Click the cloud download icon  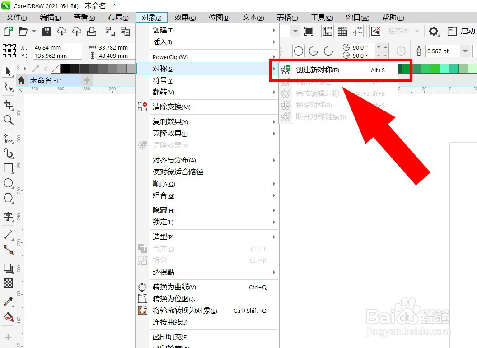click(x=62, y=31)
